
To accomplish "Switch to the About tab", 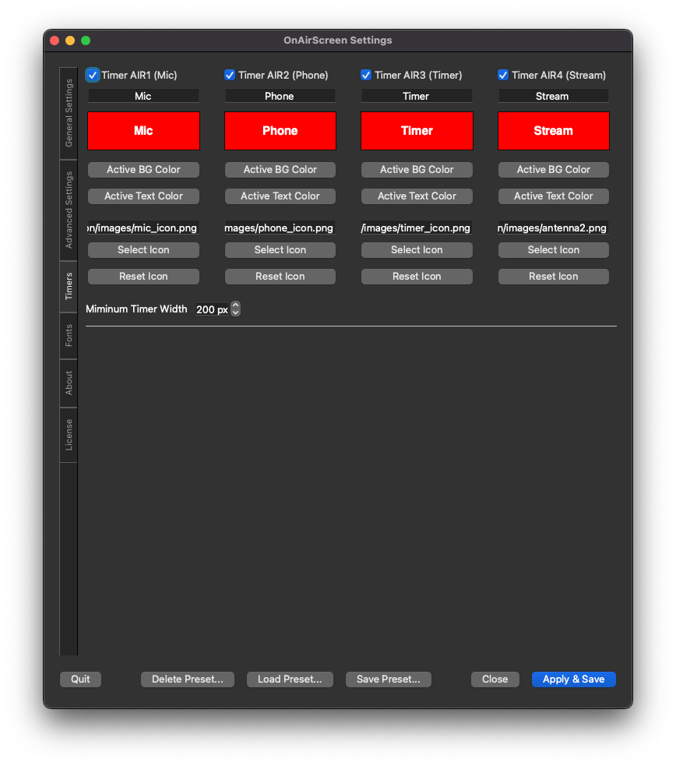I will (x=69, y=383).
